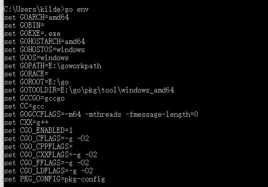The image size is (268, 187).
Task: Click the GOHOSTARCH=amd64 line
Action: tap(44, 41)
